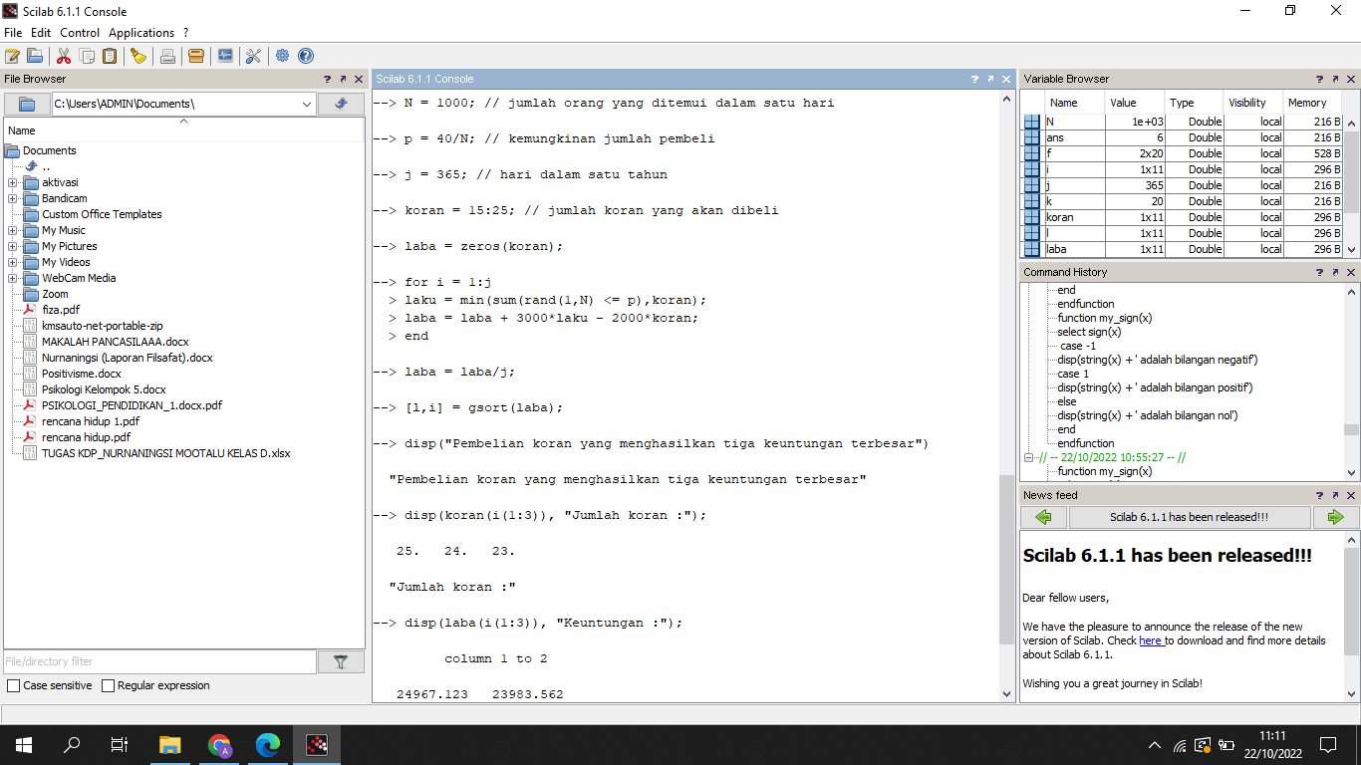Expand the aktivasi folder
This screenshot has height=765, width=1361.
12,182
